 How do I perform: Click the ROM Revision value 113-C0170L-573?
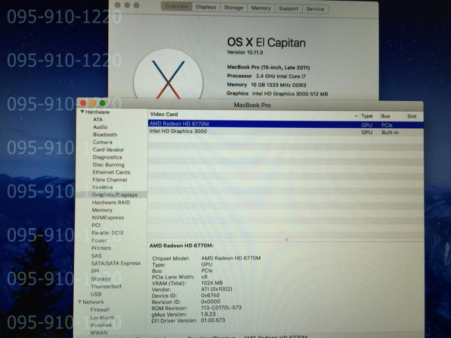221,308
